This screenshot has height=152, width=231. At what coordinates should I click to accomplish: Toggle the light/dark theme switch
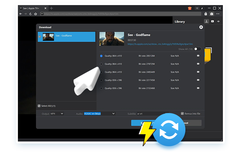coord(199,8)
